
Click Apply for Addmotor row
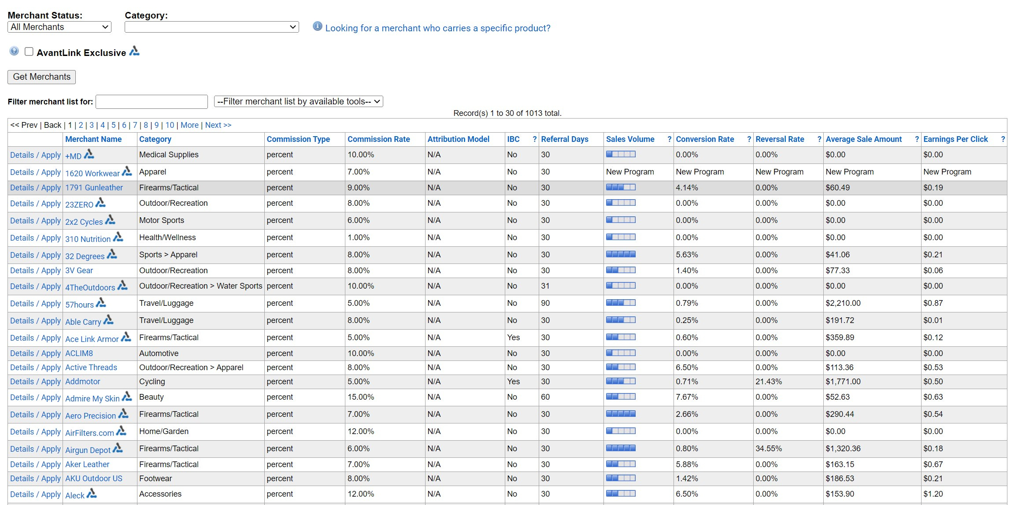[x=51, y=382]
